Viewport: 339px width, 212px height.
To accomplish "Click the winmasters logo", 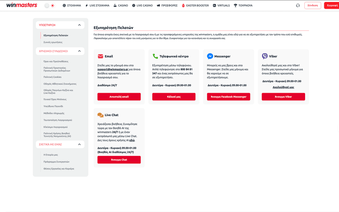I will pyautogui.click(x=22, y=5).
